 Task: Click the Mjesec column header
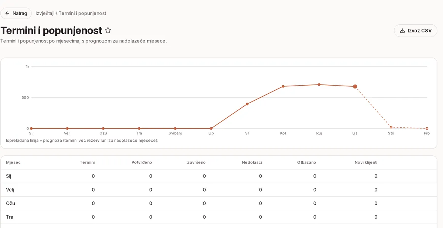coord(13,162)
